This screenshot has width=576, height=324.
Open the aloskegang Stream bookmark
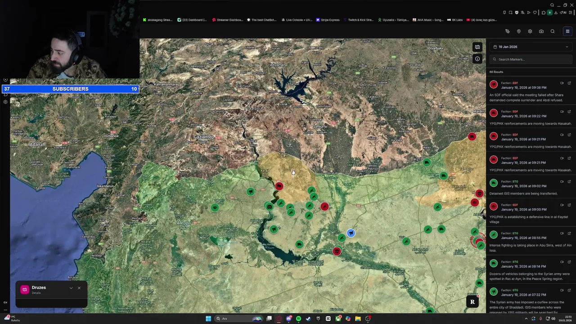click(157, 20)
